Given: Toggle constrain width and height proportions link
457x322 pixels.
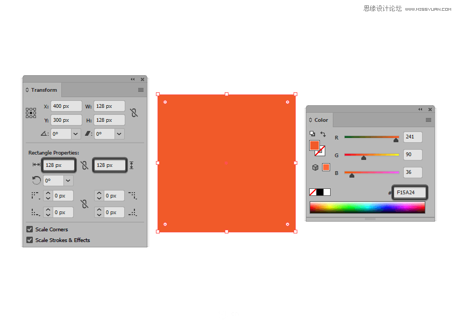Looking at the screenshot, I should click(134, 113).
